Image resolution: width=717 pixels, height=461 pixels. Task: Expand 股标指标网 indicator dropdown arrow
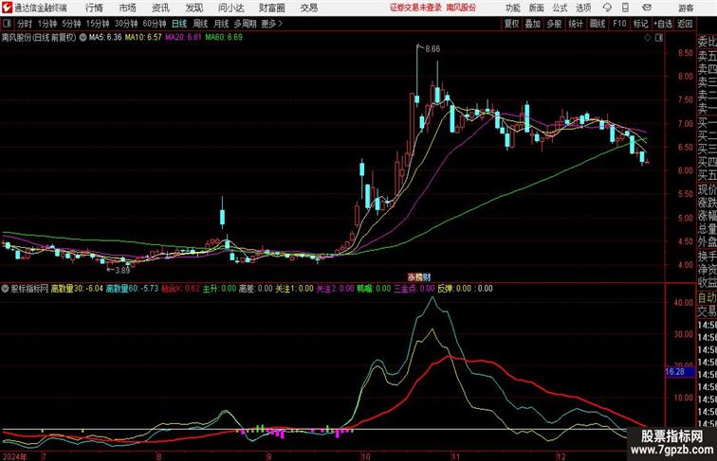[5, 289]
